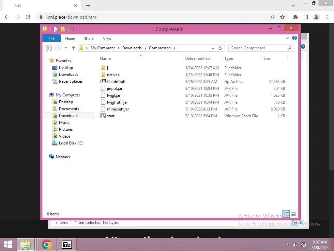Open Windows Start button

pyautogui.click(x=8, y=244)
